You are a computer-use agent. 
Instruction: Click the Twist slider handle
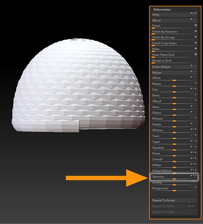coord(174,138)
